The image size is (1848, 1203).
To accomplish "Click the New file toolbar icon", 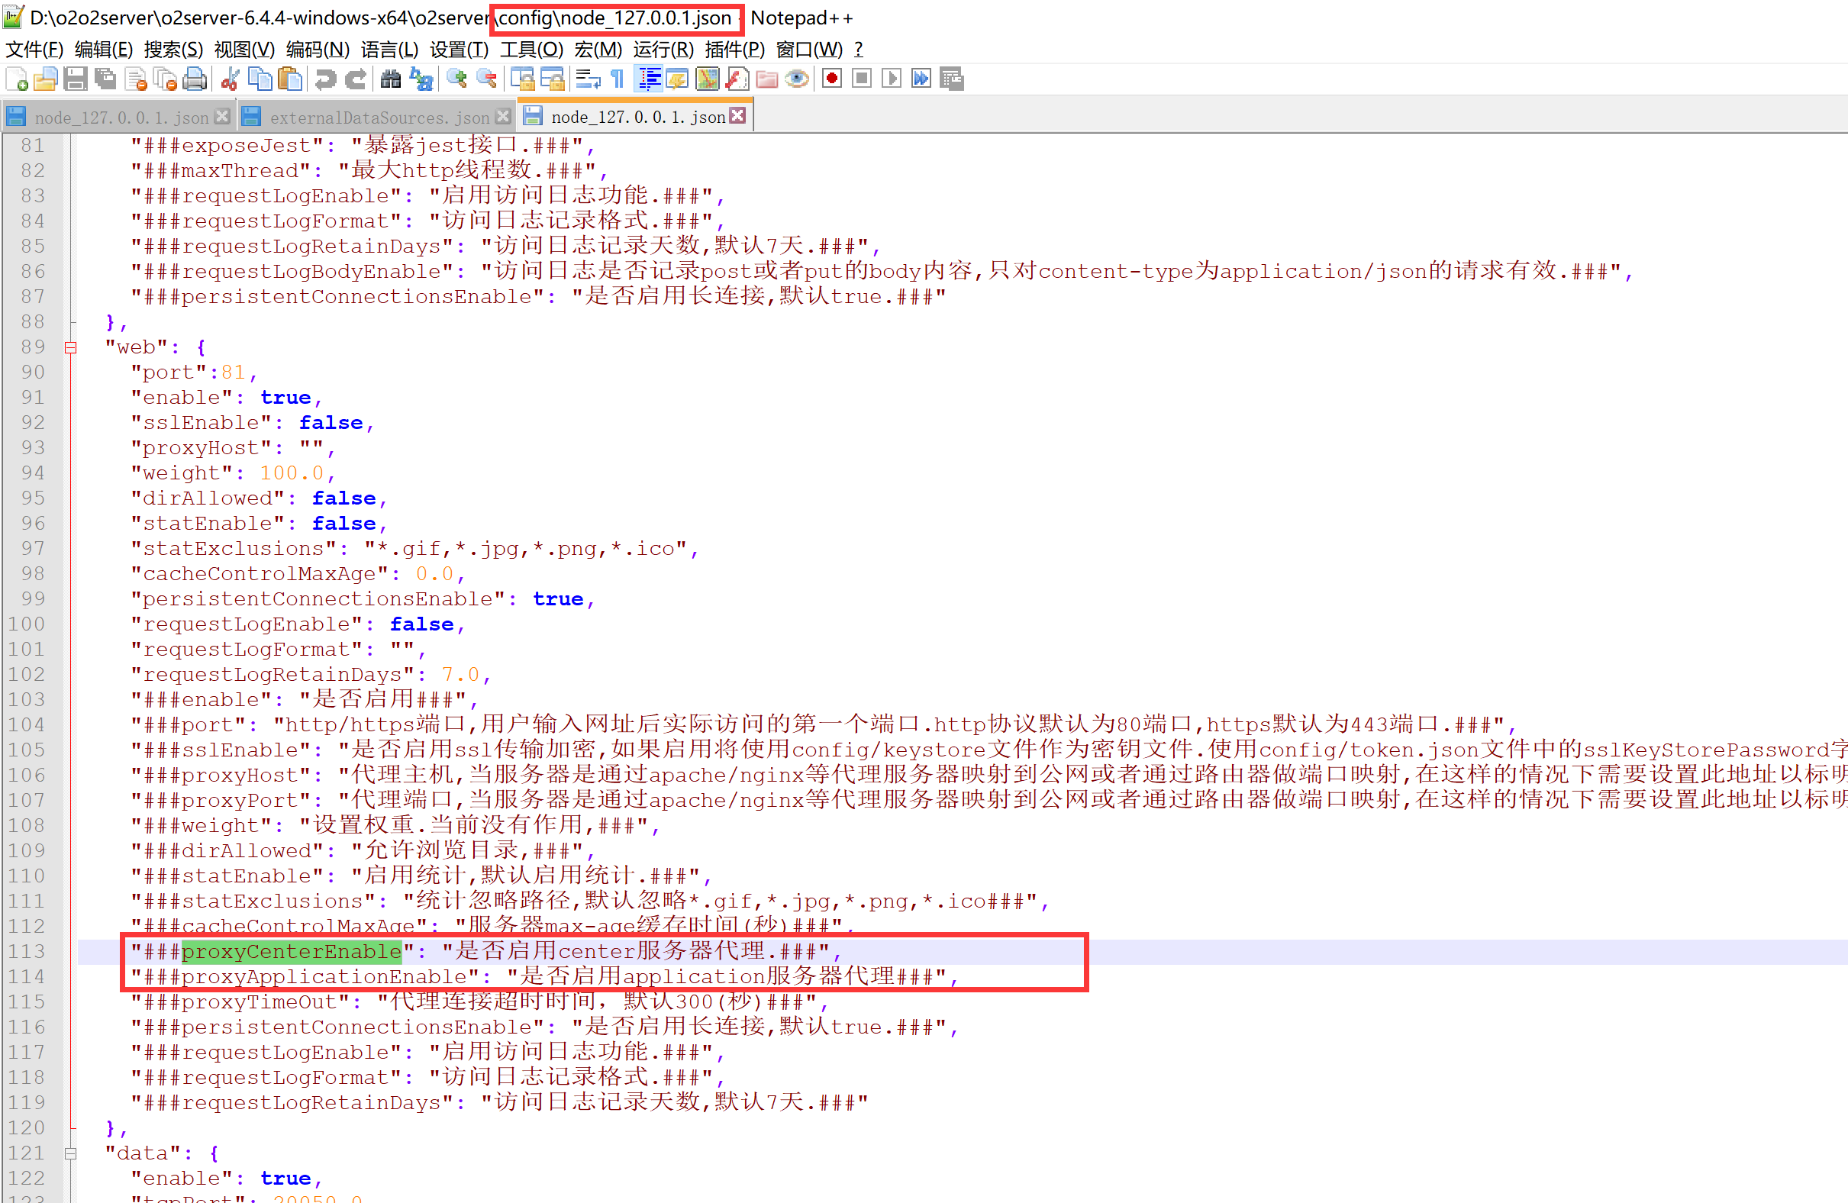I will (x=16, y=79).
